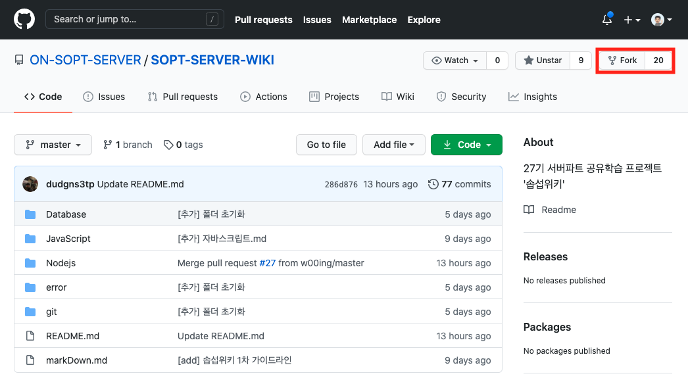Open the ON-SOPT-SERVER organization link

pos(85,60)
